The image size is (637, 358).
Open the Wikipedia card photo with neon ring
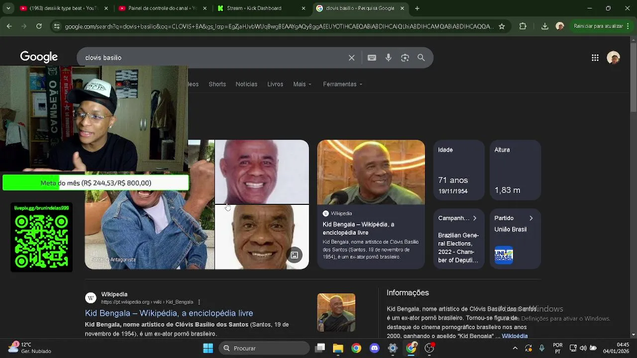click(x=371, y=172)
